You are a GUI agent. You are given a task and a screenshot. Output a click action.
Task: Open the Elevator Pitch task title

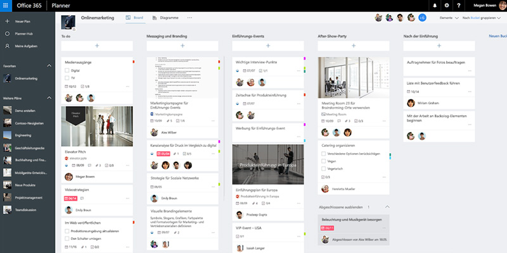pos(75,152)
